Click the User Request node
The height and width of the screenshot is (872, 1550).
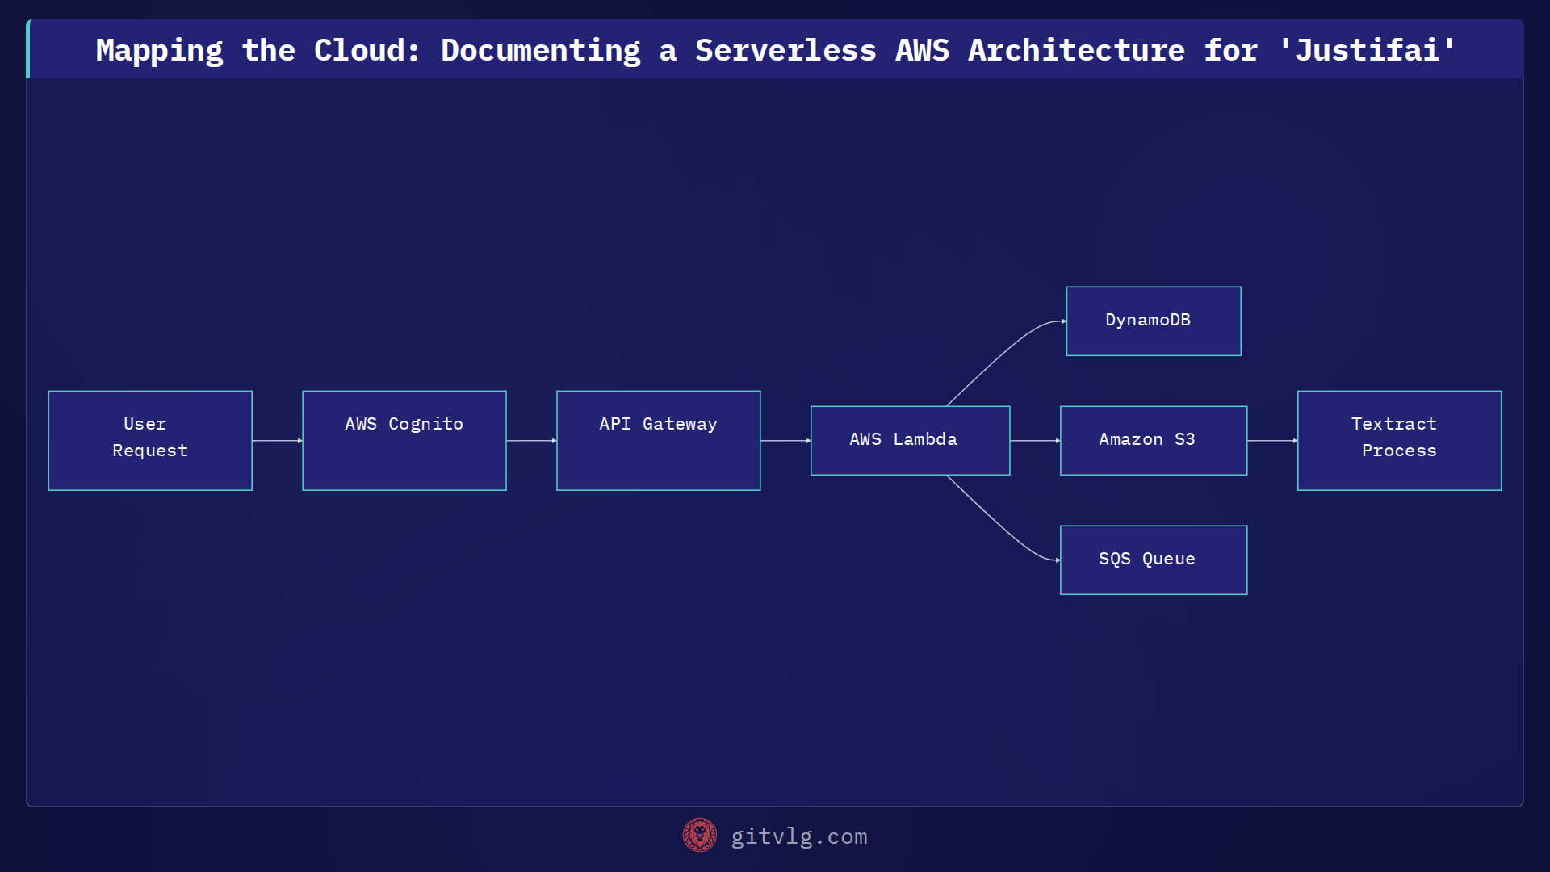pos(150,441)
